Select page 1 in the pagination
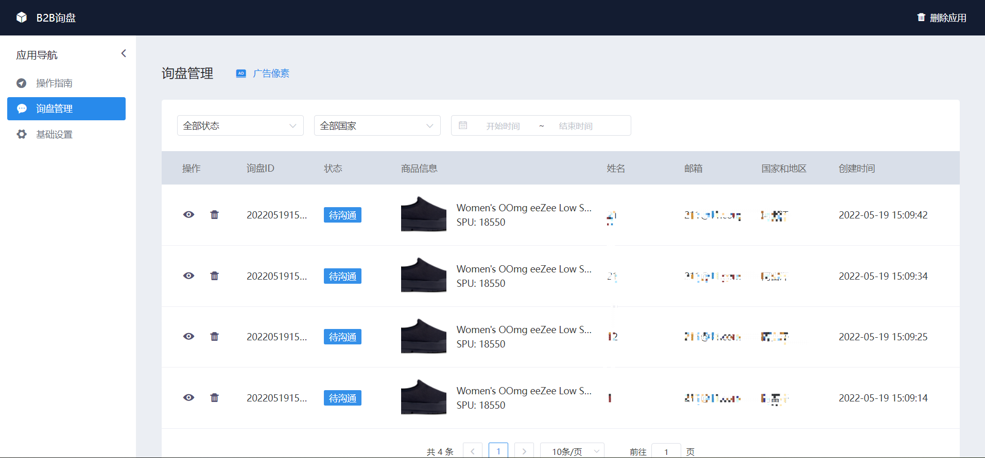Viewport: 985px width, 458px height. 498,451
